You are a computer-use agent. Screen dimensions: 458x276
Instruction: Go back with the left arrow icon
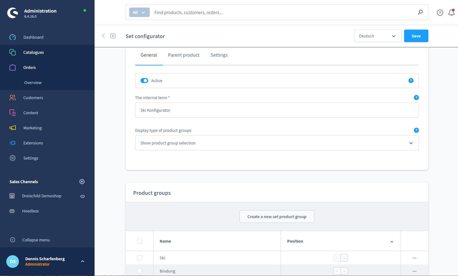(103, 36)
